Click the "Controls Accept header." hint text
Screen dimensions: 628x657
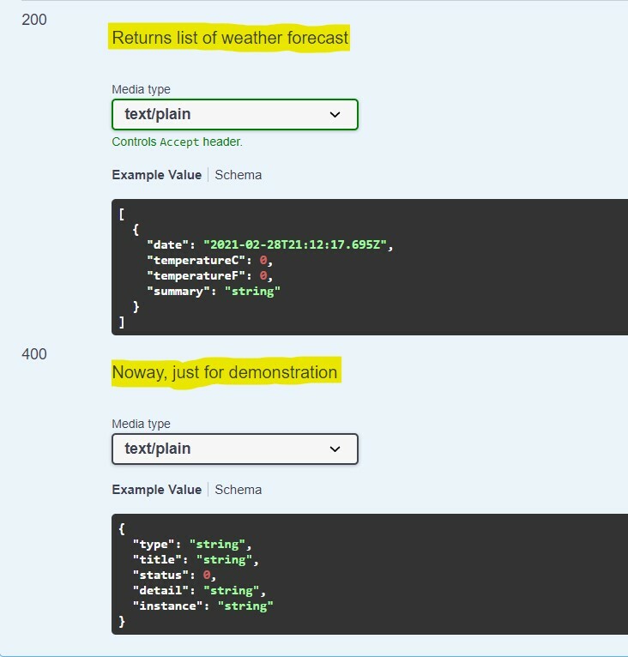177,142
